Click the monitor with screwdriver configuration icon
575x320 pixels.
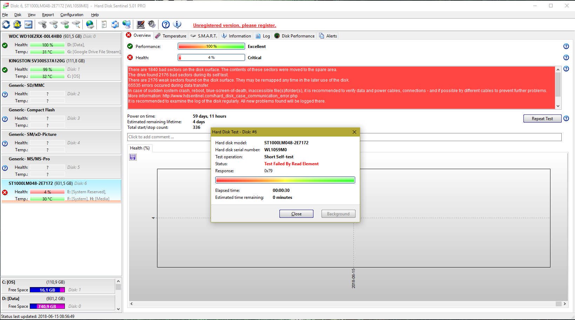[141, 25]
